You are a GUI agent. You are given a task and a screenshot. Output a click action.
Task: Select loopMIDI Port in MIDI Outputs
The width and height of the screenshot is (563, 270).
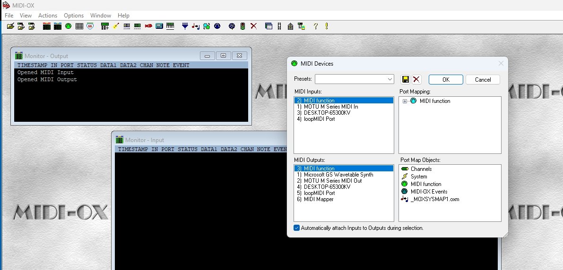344,193
